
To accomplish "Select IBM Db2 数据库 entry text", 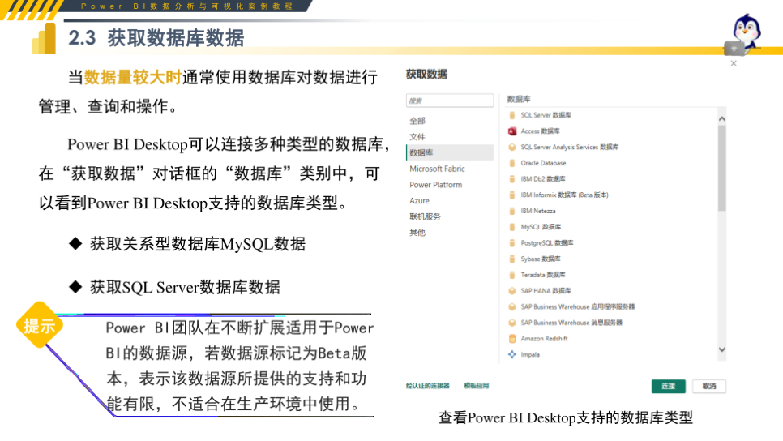I will (543, 179).
